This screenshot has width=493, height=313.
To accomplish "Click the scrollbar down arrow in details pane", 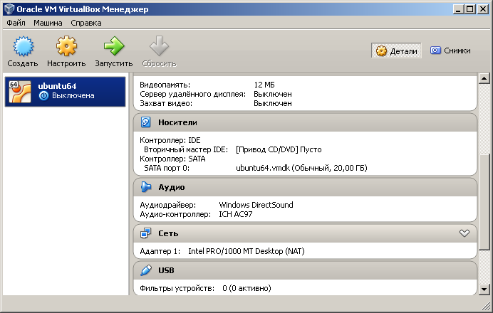I will (x=484, y=290).
